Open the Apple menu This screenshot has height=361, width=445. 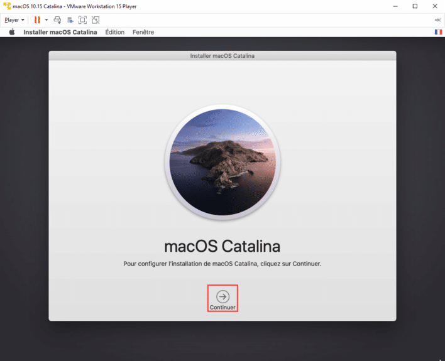[12, 32]
